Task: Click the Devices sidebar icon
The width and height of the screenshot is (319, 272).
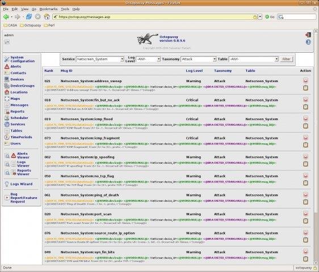Action: [x=7, y=79]
